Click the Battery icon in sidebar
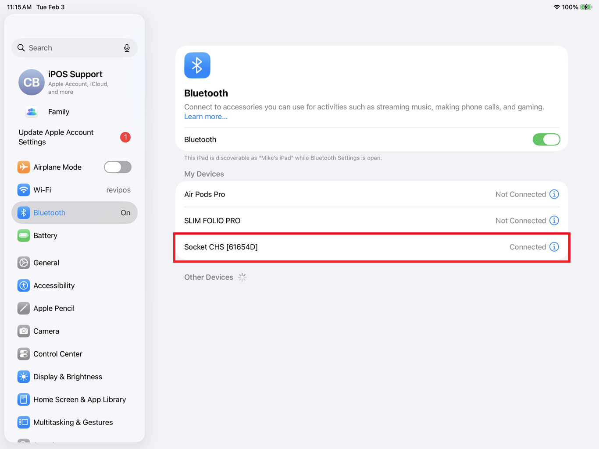599x449 pixels. click(24, 235)
